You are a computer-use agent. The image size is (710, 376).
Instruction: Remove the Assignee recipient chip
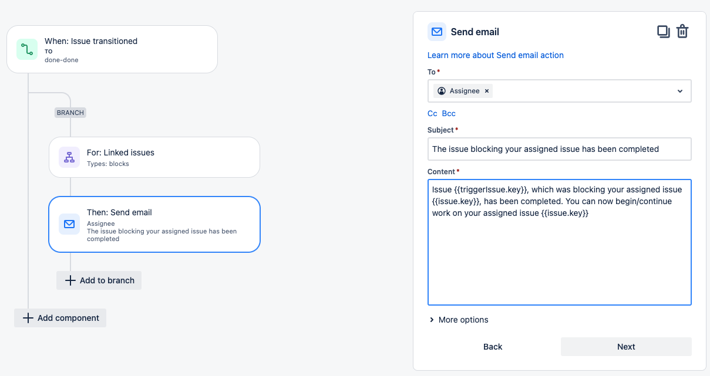pos(487,91)
